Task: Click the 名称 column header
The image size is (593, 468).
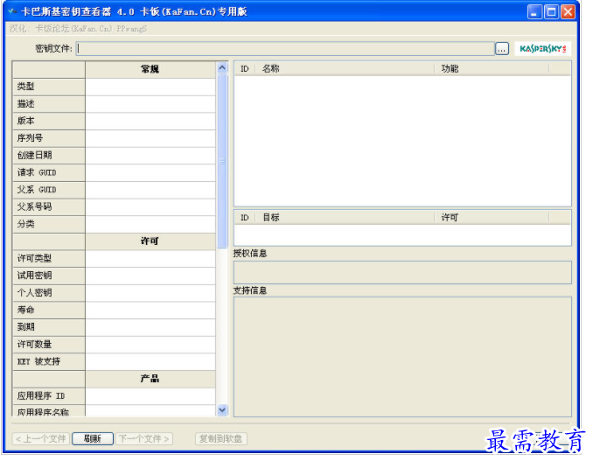Action: [345, 68]
